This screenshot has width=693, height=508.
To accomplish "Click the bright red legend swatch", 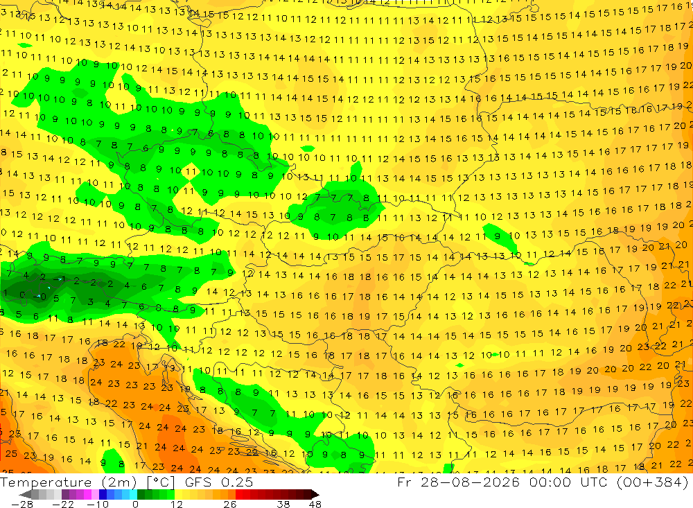I will pos(239,495).
